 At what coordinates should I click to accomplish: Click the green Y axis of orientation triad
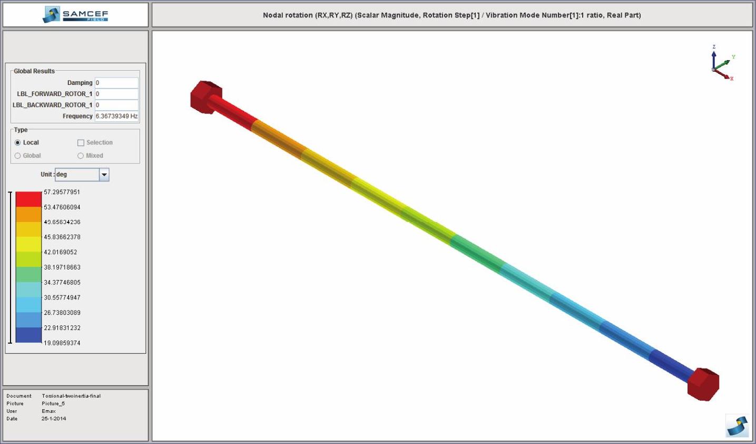[x=723, y=63]
